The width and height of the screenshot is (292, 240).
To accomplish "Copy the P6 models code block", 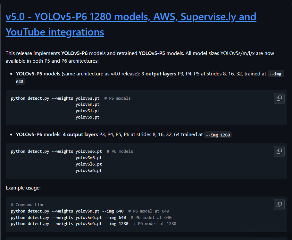I will pos(279,151).
